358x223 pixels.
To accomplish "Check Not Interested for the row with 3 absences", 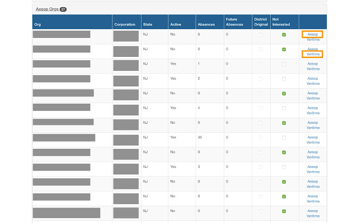I will pos(284,167).
